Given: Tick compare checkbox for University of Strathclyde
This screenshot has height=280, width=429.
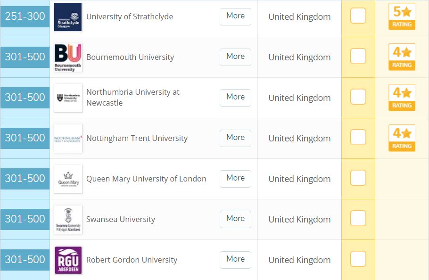Looking at the screenshot, I should click(x=358, y=16).
